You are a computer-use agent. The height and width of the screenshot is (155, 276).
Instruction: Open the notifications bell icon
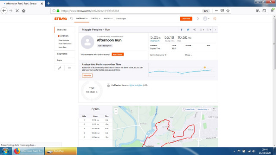pyautogui.click(x=198, y=19)
